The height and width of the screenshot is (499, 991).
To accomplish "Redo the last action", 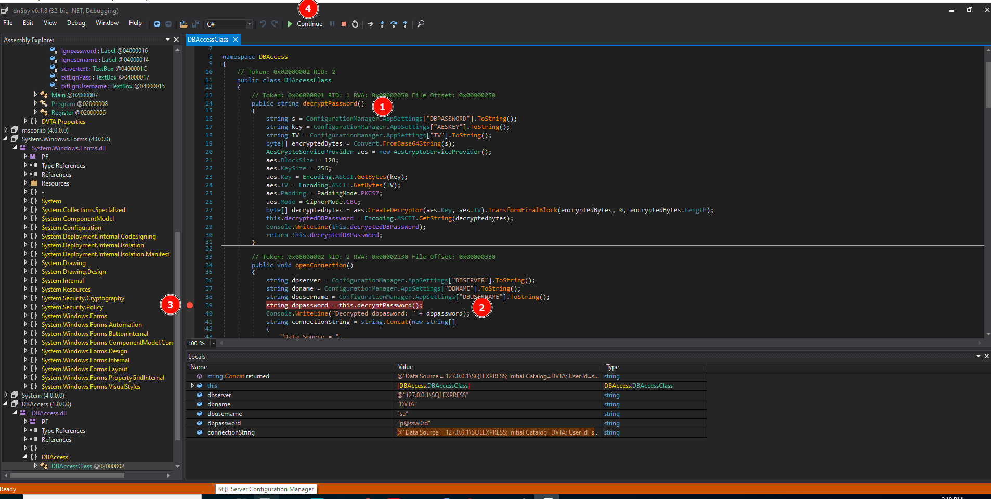I will point(275,24).
